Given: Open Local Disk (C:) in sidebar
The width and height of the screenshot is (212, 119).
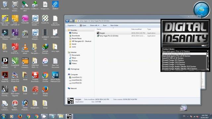Looking at the screenshot, I should tap(77, 77).
